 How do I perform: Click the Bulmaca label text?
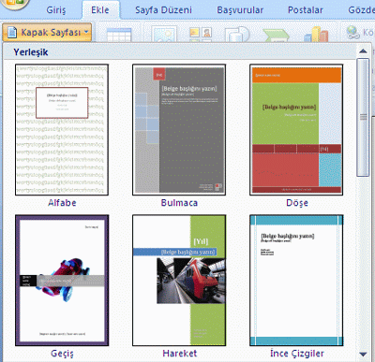click(x=179, y=203)
